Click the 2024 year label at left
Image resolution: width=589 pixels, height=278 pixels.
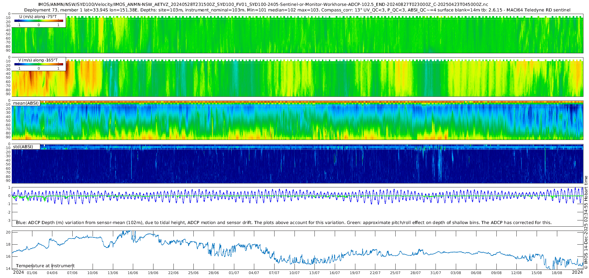18,272
